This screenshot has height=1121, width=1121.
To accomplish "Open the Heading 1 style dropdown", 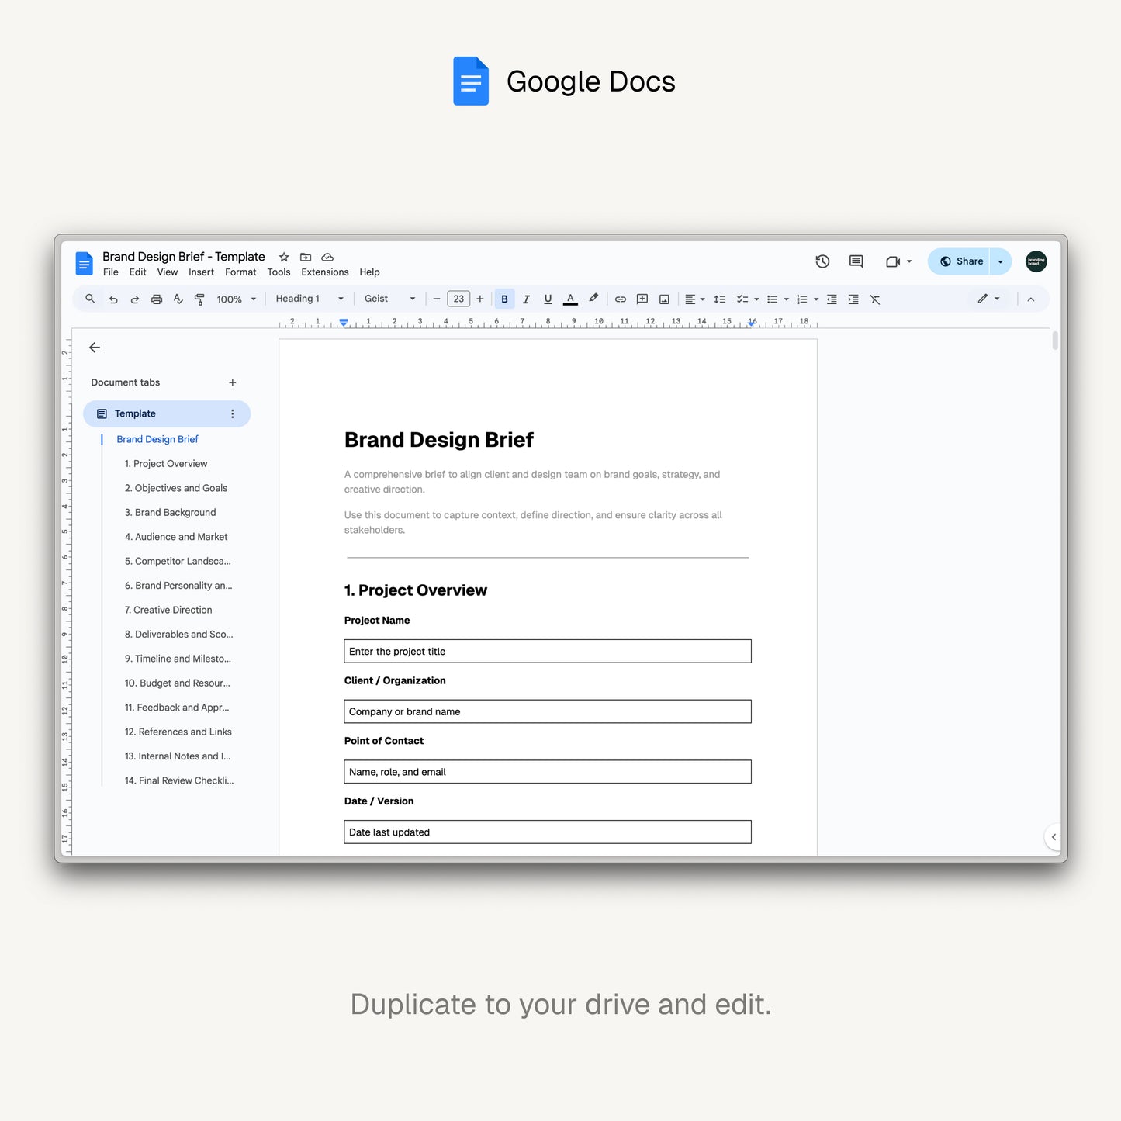I will click(309, 299).
